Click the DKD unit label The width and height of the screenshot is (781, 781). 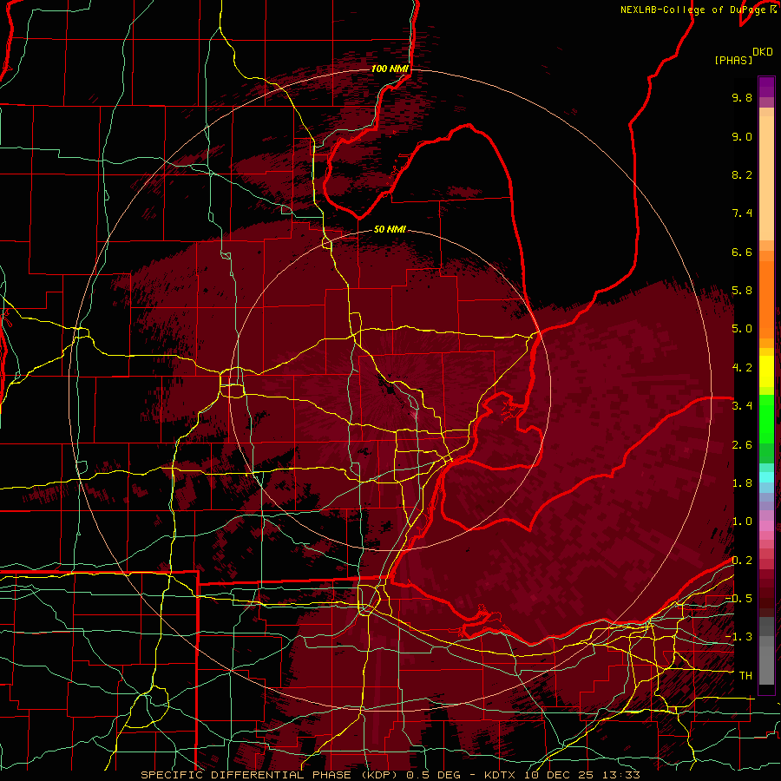point(763,52)
